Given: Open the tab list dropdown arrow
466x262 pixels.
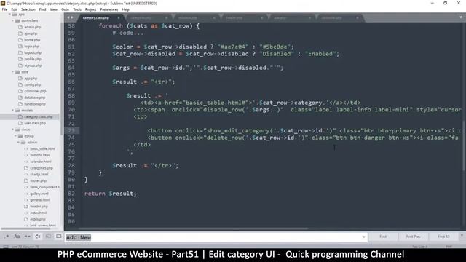Looking at the screenshot, I should [461, 17].
